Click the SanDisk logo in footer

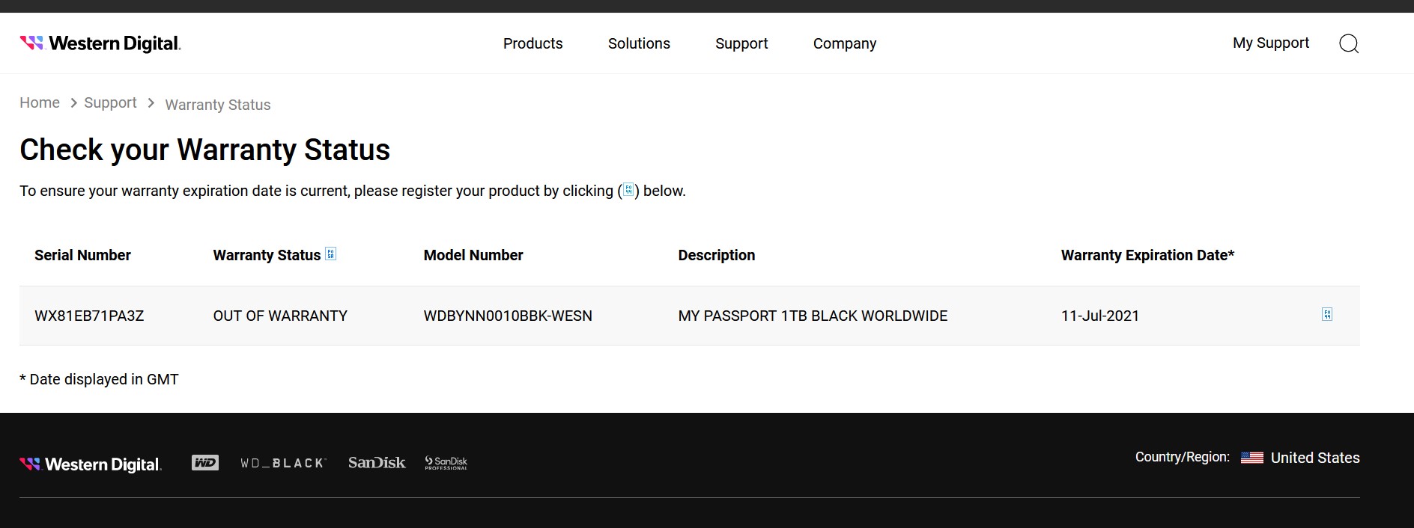tap(377, 463)
